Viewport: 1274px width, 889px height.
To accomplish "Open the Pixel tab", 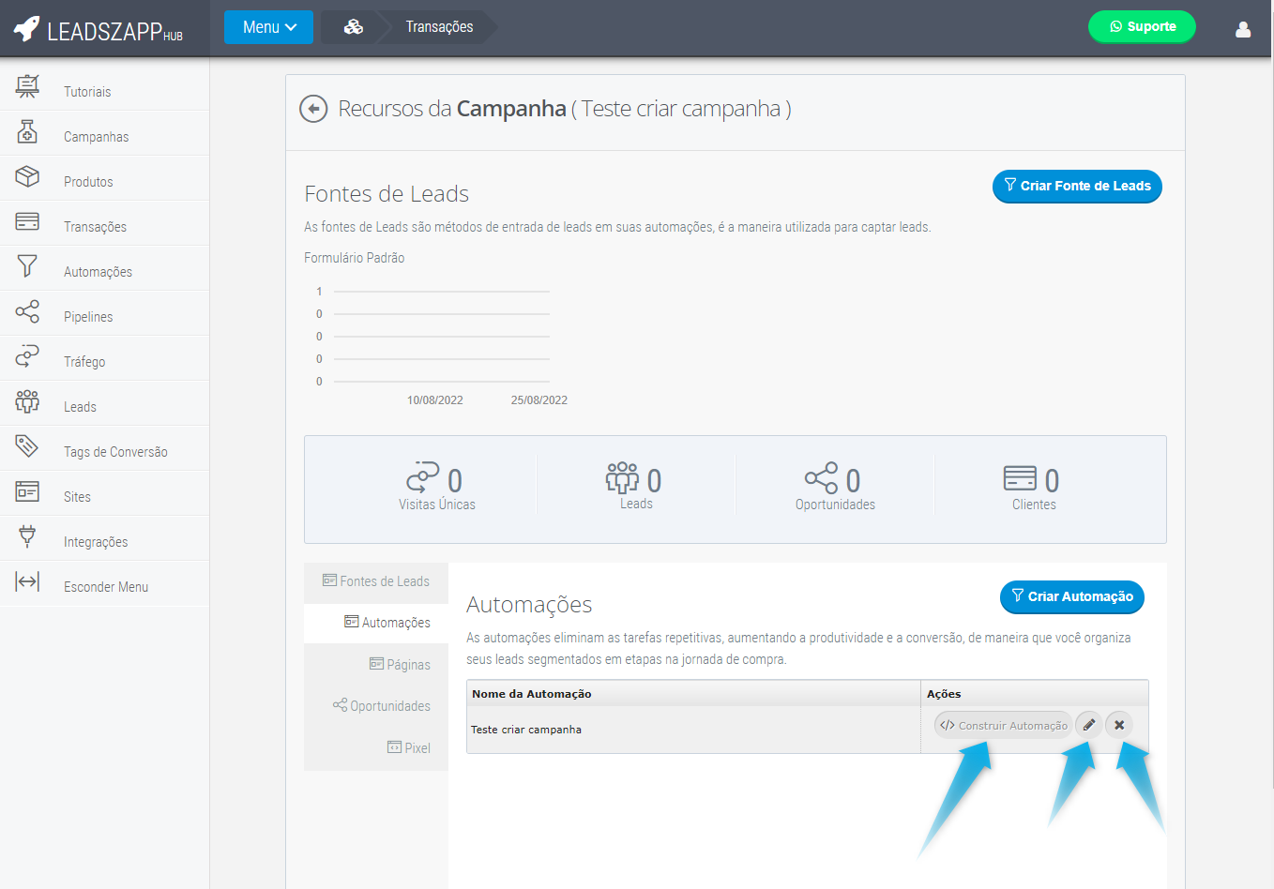I will tap(409, 748).
